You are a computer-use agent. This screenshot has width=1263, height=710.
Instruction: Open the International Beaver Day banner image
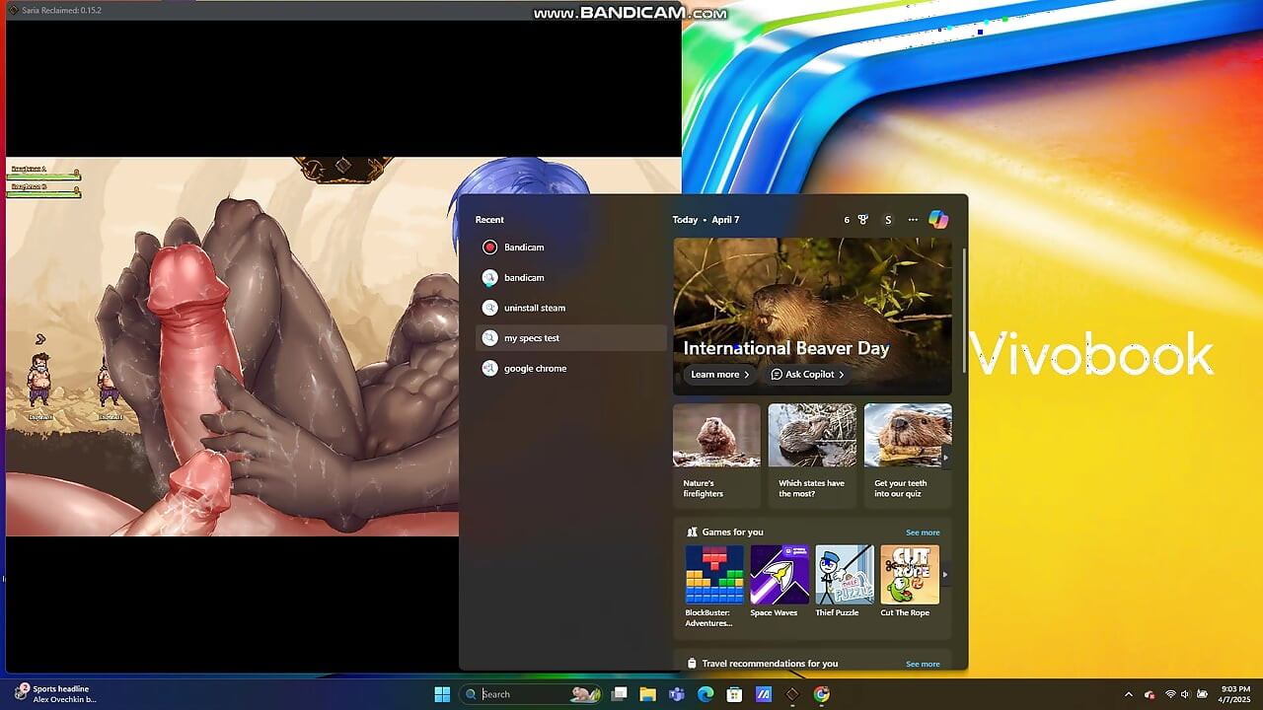coord(813,316)
